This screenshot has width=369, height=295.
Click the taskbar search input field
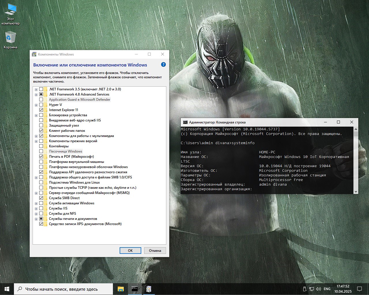click(x=63, y=289)
